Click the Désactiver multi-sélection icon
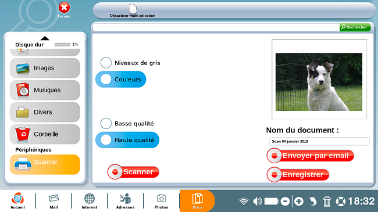This screenshot has width=378, height=212. pos(133,9)
